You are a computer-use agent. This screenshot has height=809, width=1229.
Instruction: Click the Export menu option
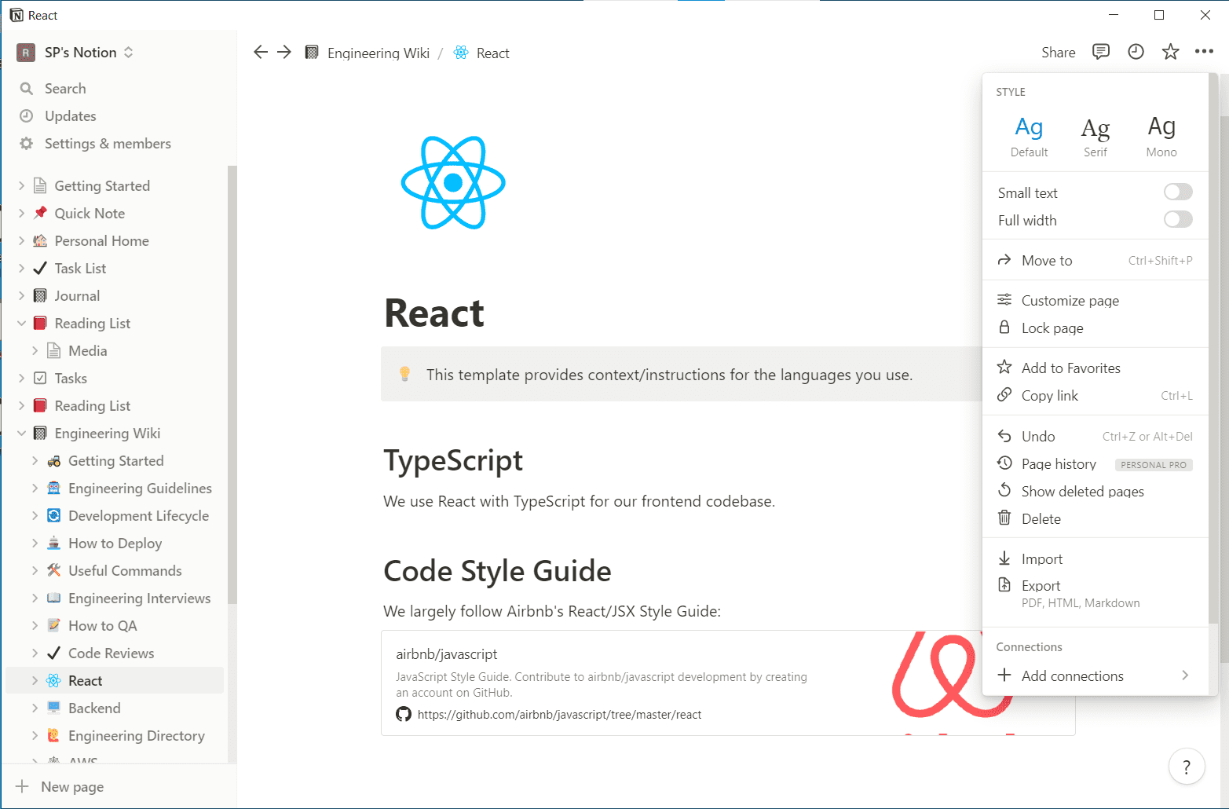[1095, 594]
